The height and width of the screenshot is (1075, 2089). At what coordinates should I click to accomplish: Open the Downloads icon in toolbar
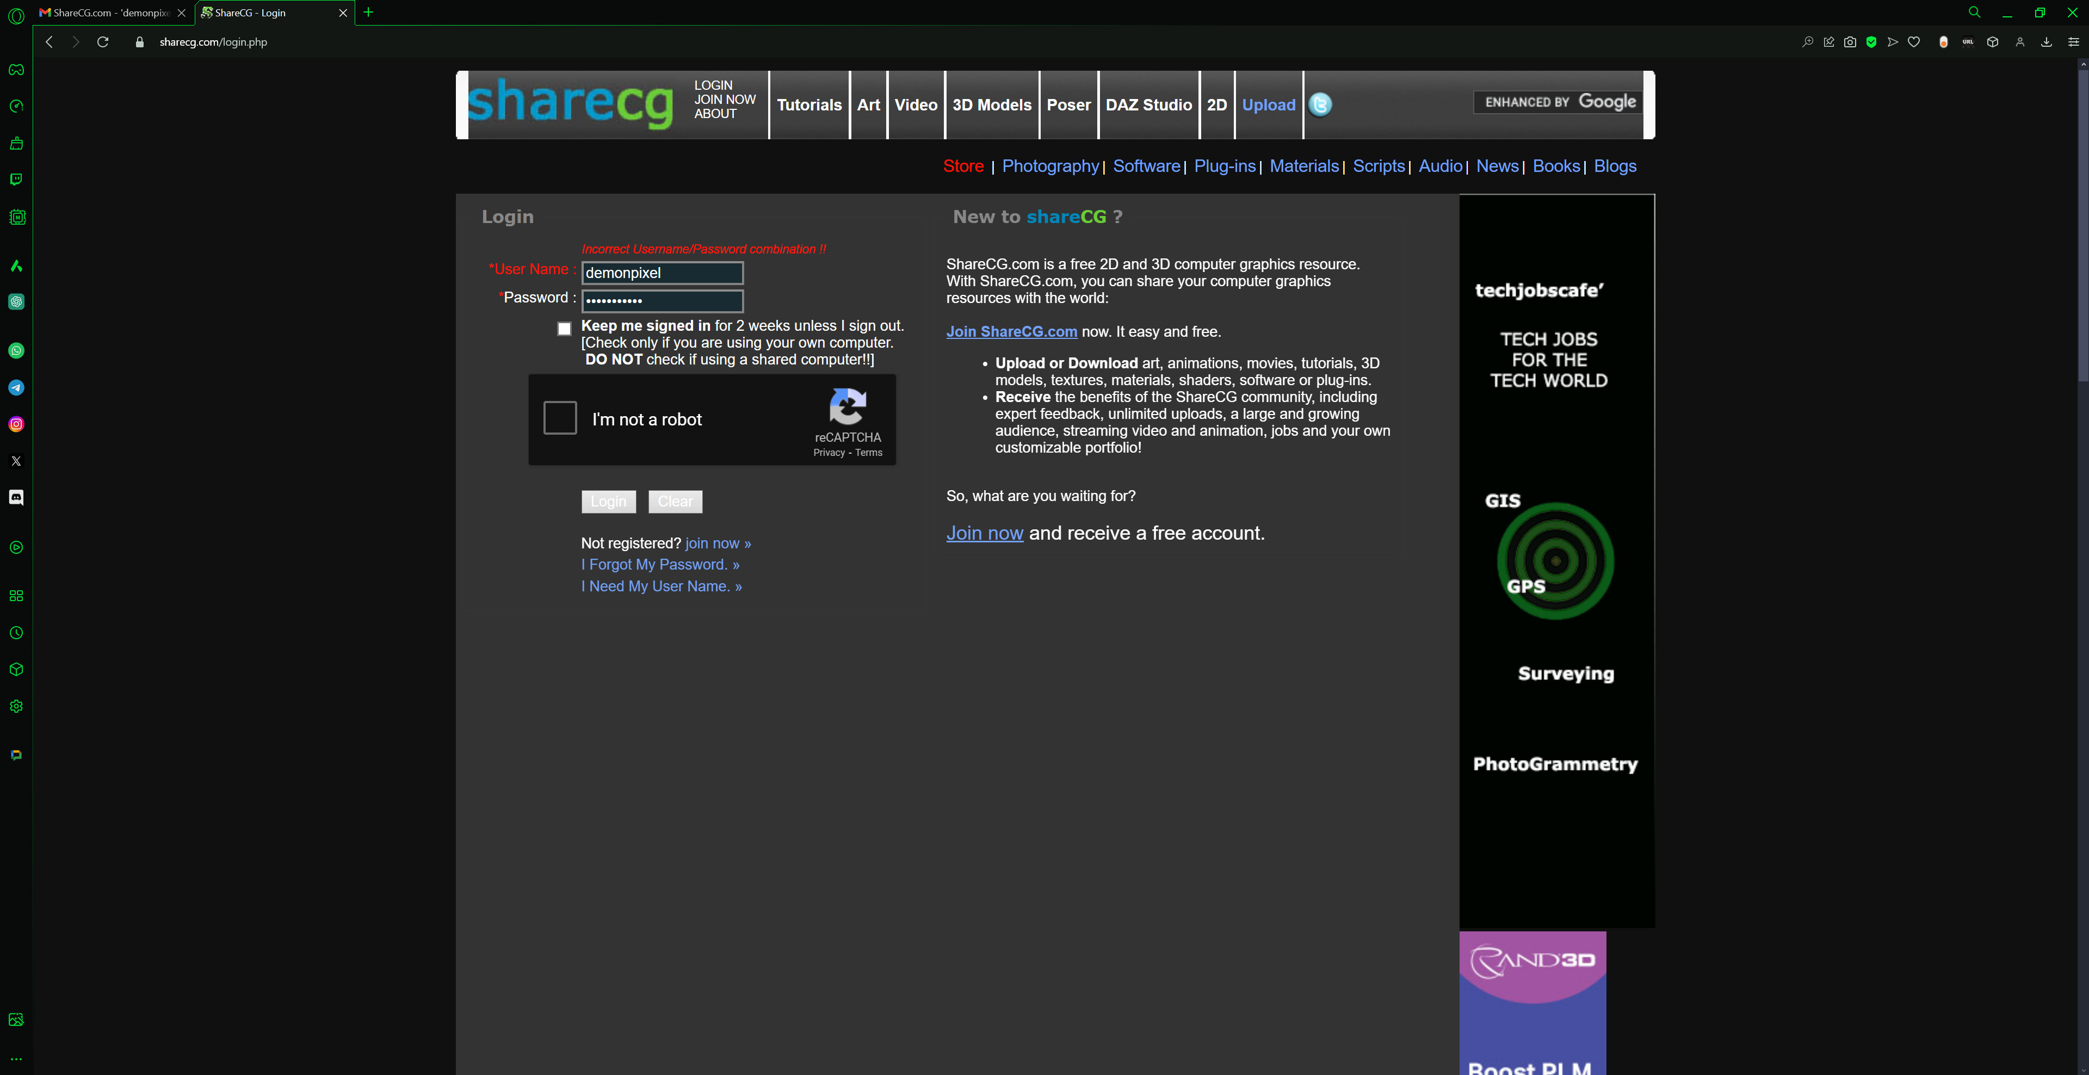tap(2046, 42)
